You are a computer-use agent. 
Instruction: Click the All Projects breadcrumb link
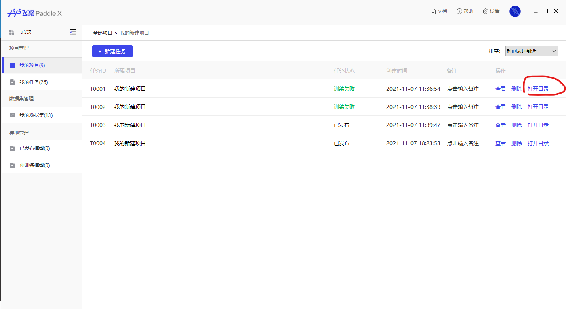[x=103, y=33]
